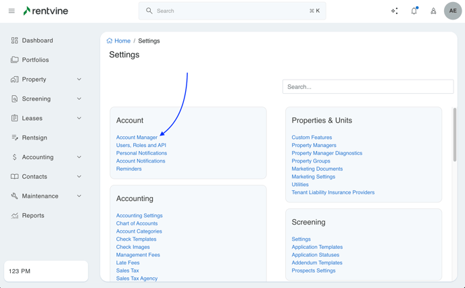
Task: Click the Rentvine logo
Action: (45, 11)
